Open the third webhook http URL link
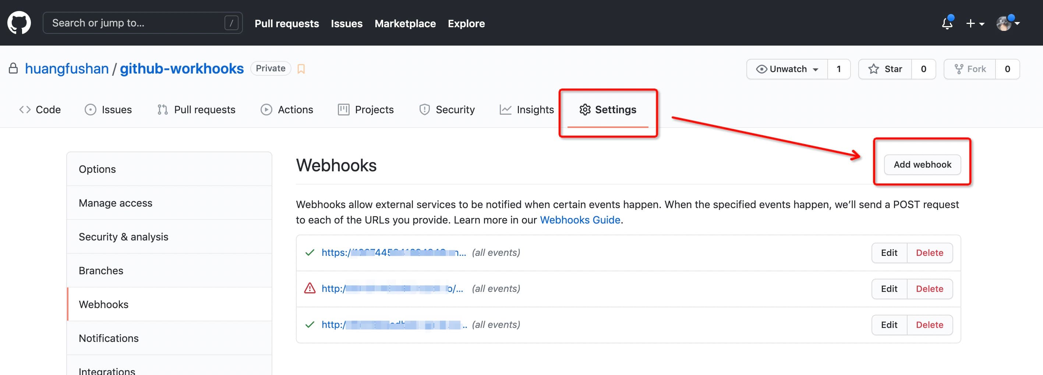 click(x=395, y=324)
